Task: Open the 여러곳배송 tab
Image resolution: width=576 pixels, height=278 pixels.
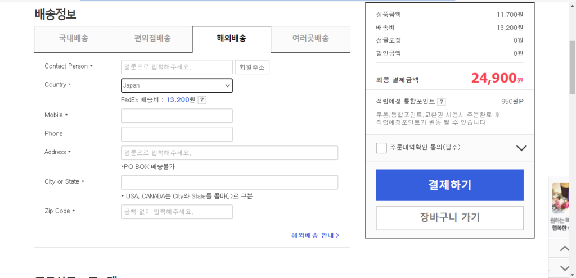Action: point(310,39)
